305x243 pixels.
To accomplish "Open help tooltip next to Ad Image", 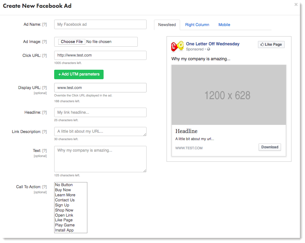I will pyautogui.click(x=45, y=42).
